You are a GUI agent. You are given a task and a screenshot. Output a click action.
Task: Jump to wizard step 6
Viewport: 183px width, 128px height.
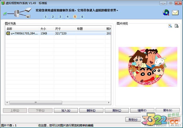(x=82, y=17)
